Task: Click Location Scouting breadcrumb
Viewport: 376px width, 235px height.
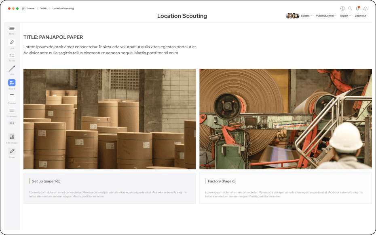Action: [63, 8]
